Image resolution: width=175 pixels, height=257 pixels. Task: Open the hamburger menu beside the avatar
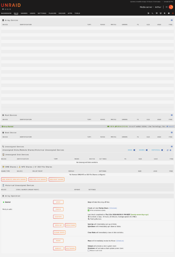166,7
